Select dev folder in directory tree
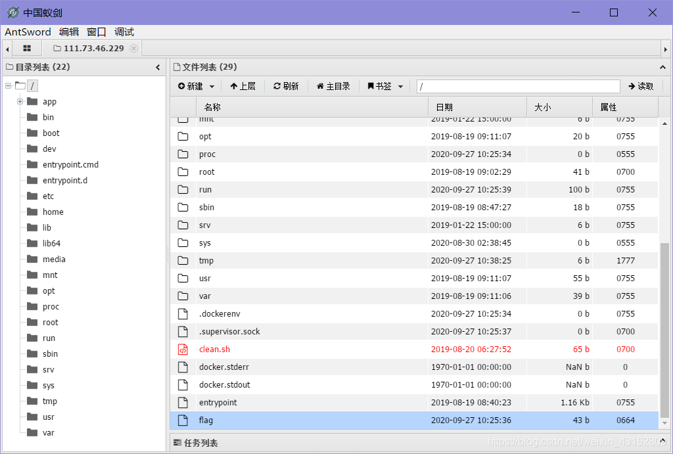The width and height of the screenshot is (673, 454). pos(49,149)
